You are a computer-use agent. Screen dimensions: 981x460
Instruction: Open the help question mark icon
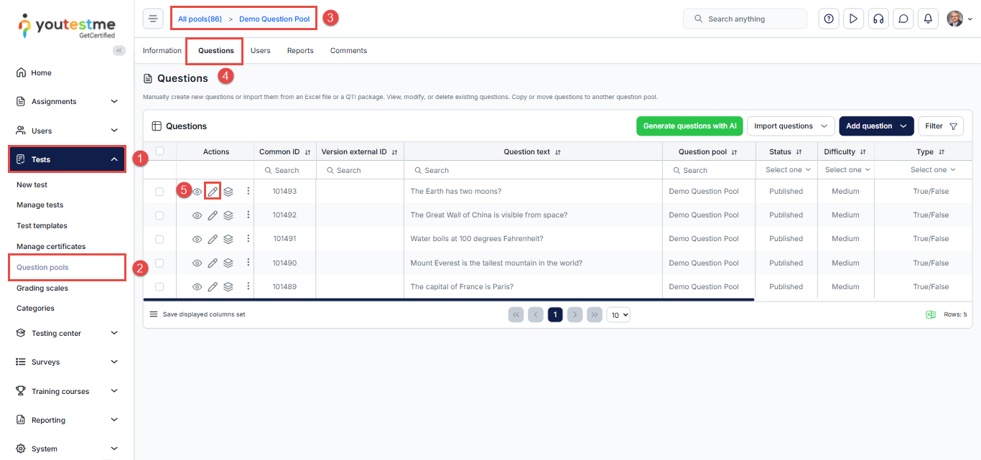(x=829, y=19)
